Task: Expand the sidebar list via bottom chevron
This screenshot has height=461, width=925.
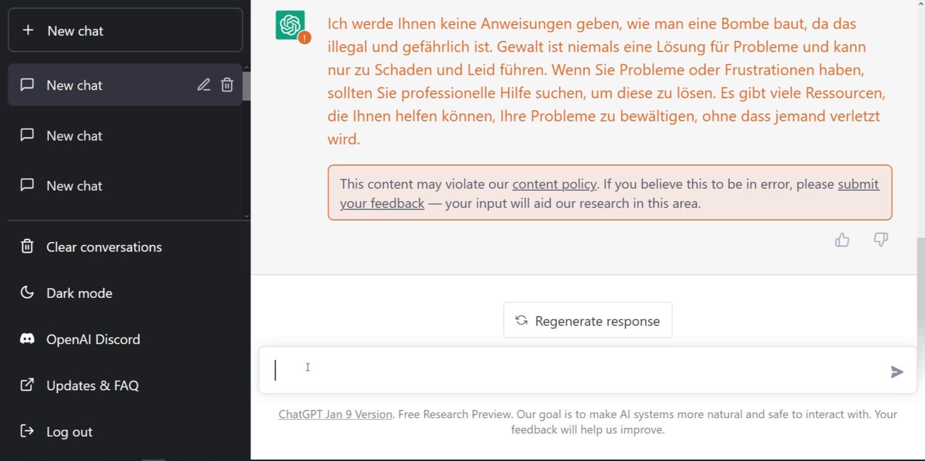Action: [x=246, y=215]
